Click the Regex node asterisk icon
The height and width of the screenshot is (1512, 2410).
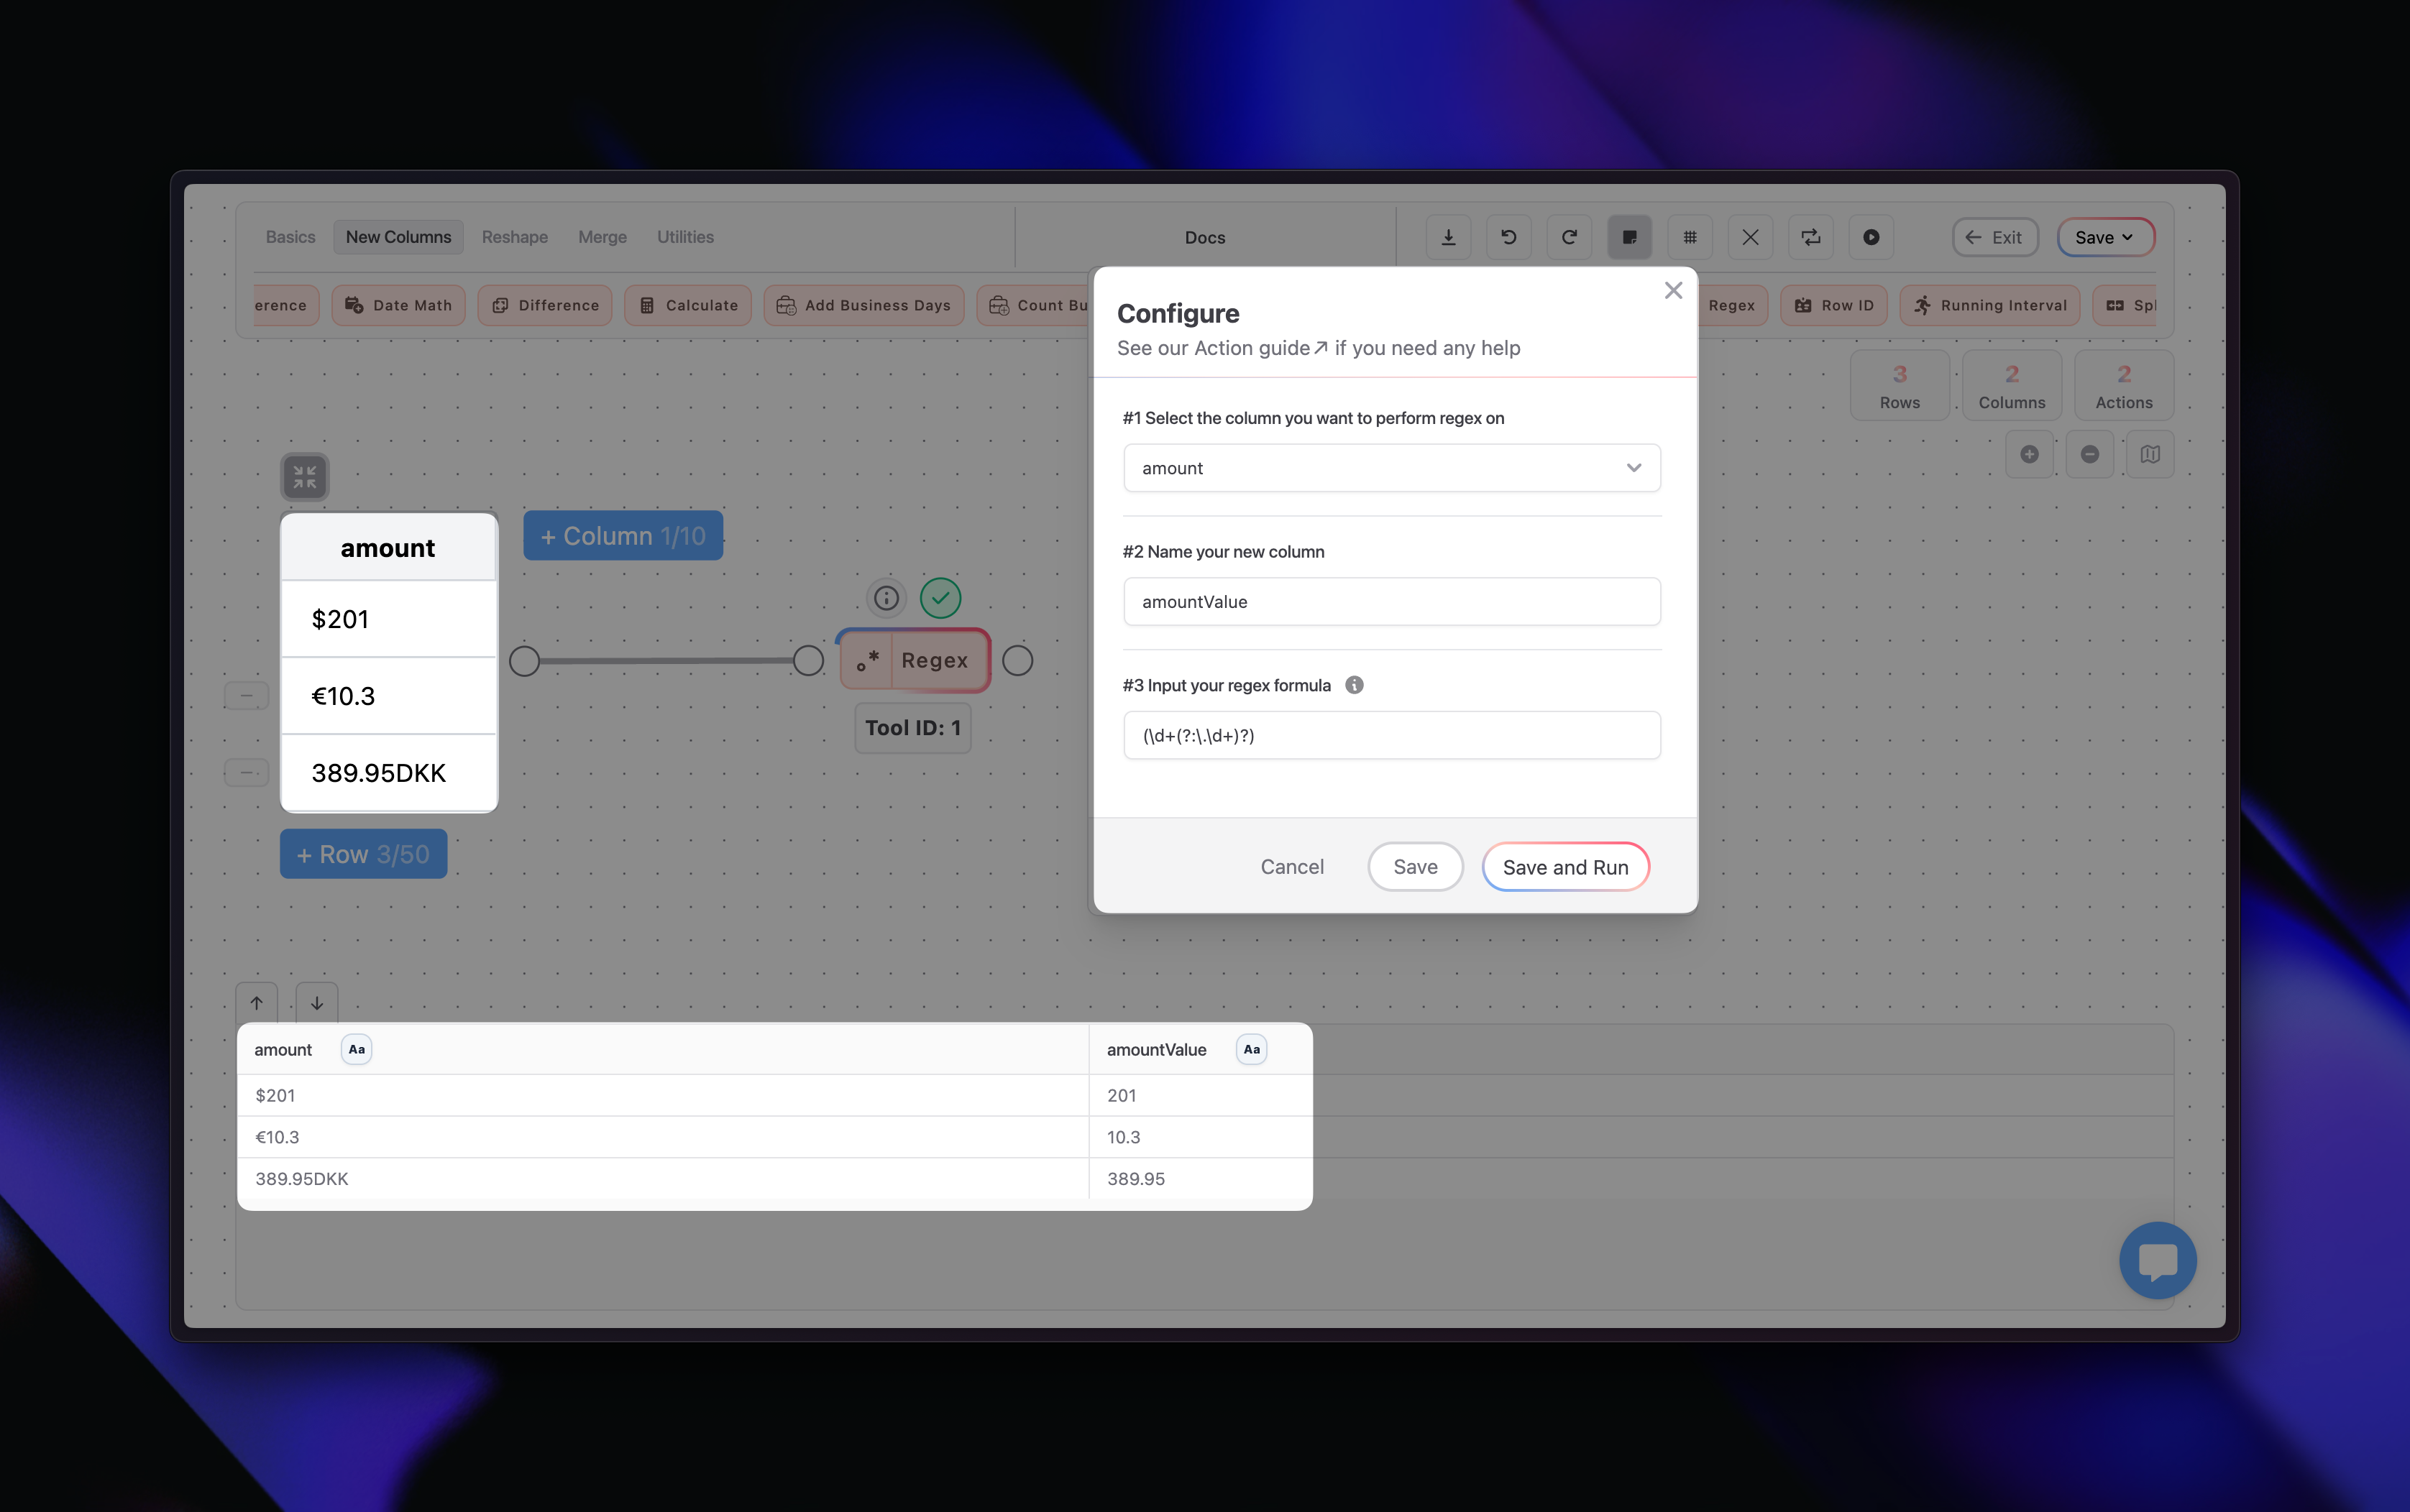[866, 660]
